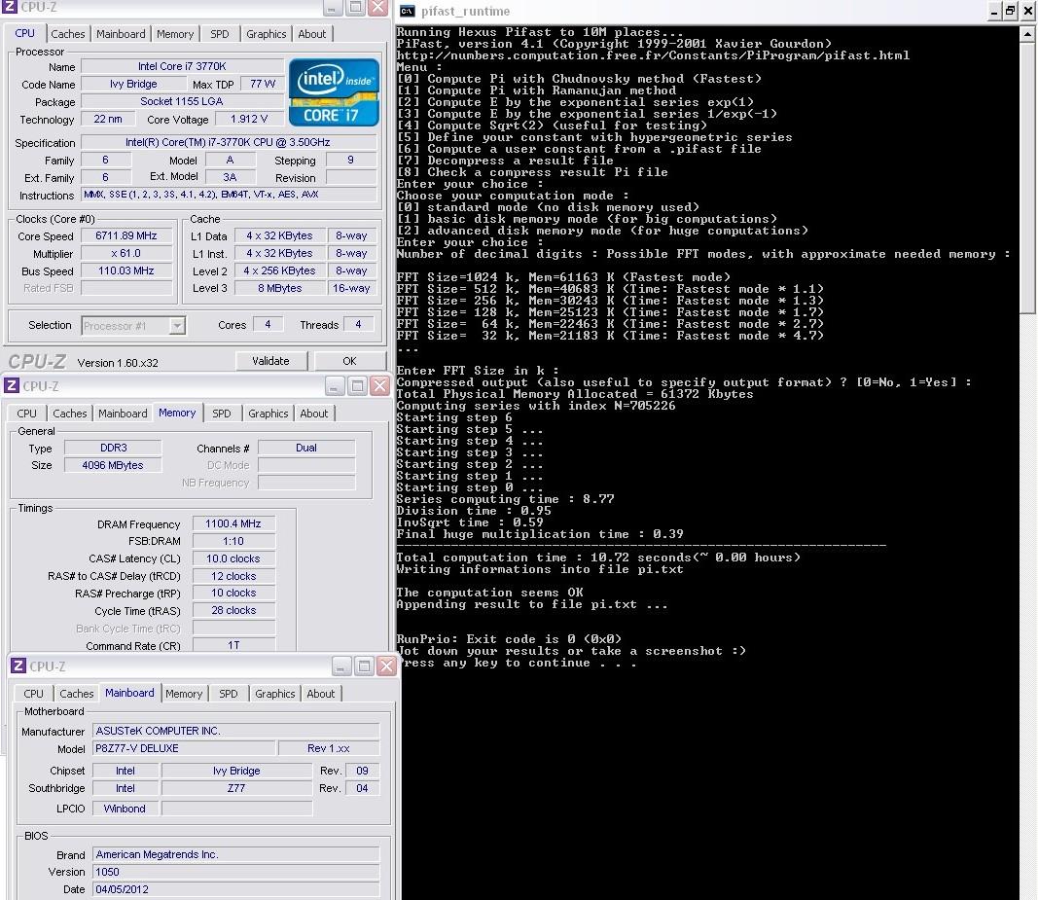1038x900 pixels.
Task: Click the Southbridge value Z77
Action: point(236,788)
